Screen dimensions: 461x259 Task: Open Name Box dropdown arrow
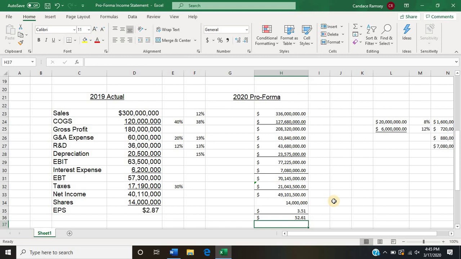pos(32,62)
